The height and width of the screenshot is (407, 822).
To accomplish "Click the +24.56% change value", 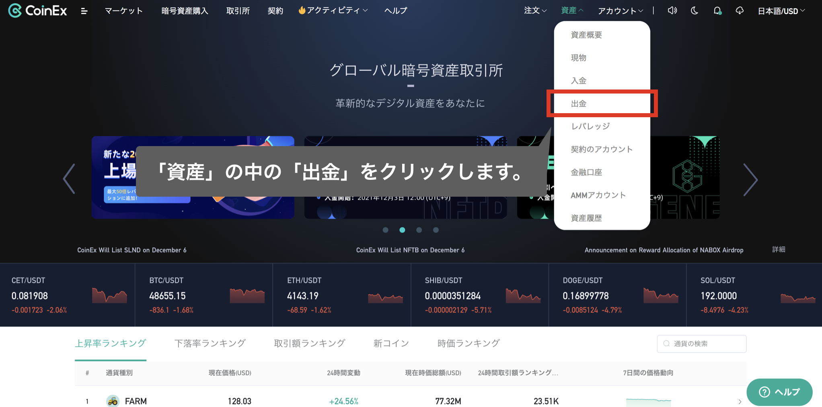I will (343, 401).
